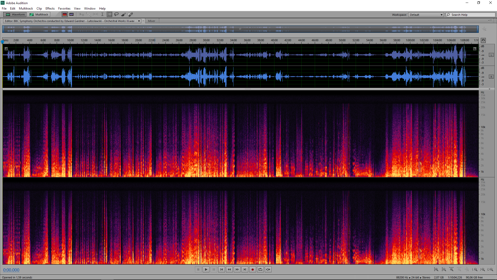Switch to Multitrack view
497x280 pixels.
point(39,15)
